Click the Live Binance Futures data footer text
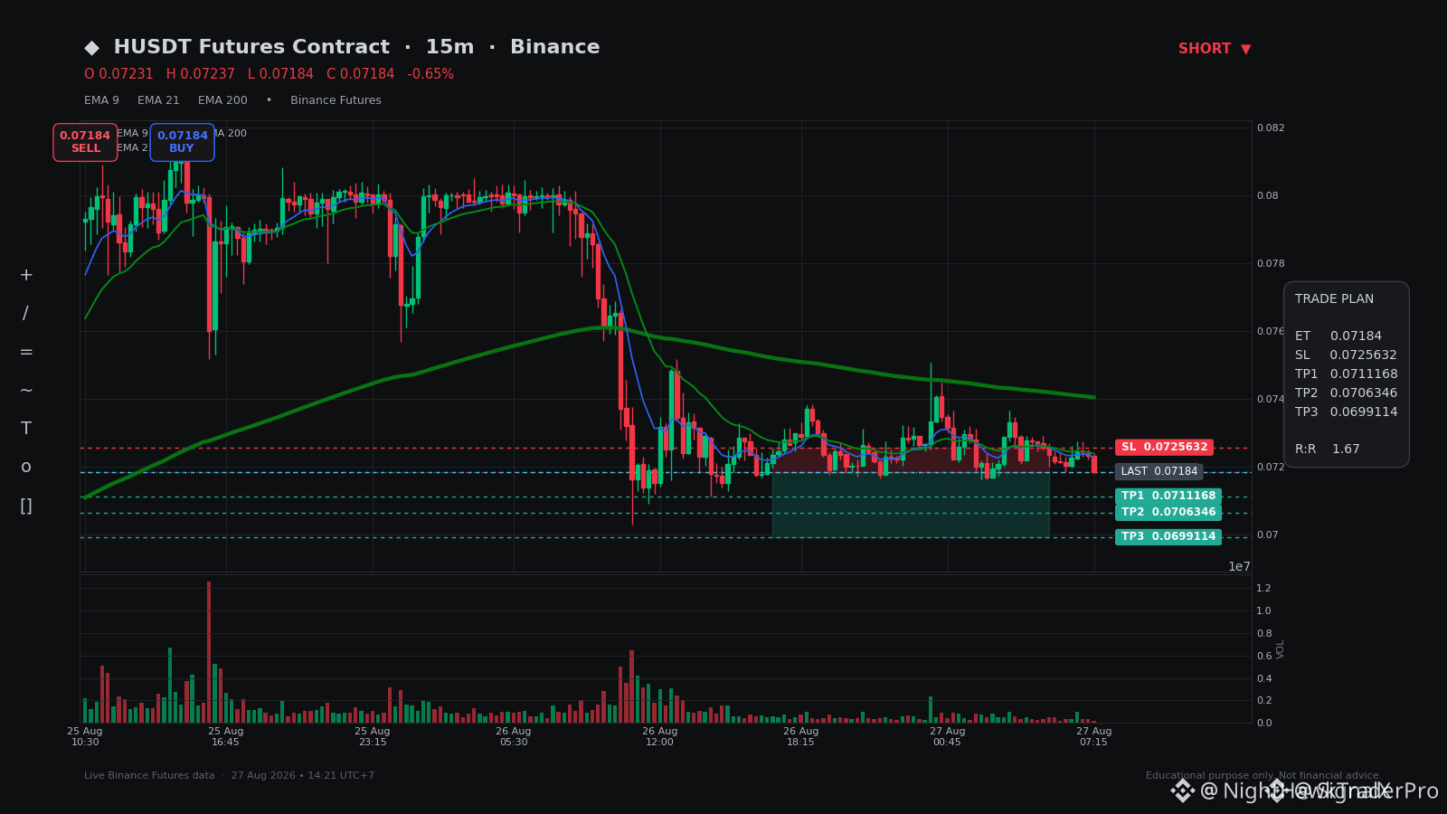Image resolution: width=1447 pixels, height=814 pixels. 149,775
